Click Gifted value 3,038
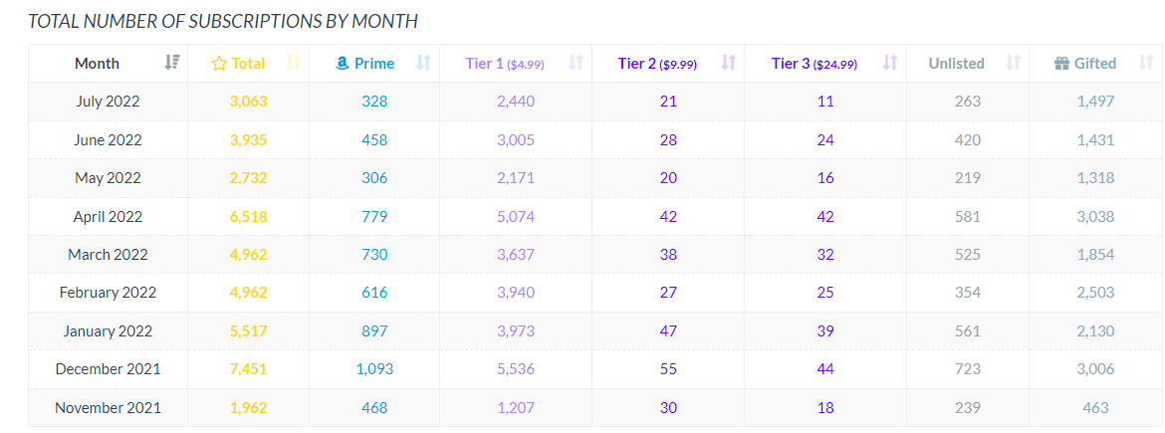This screenshot has width=1165, height=433. [1096, 217]
